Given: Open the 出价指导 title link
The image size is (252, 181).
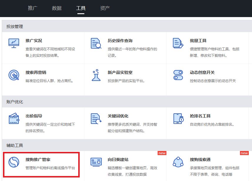Looking at the screenshot, I should point(34,116).
